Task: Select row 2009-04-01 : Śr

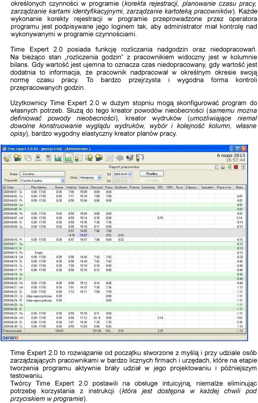Action: [x=124, y=192]
